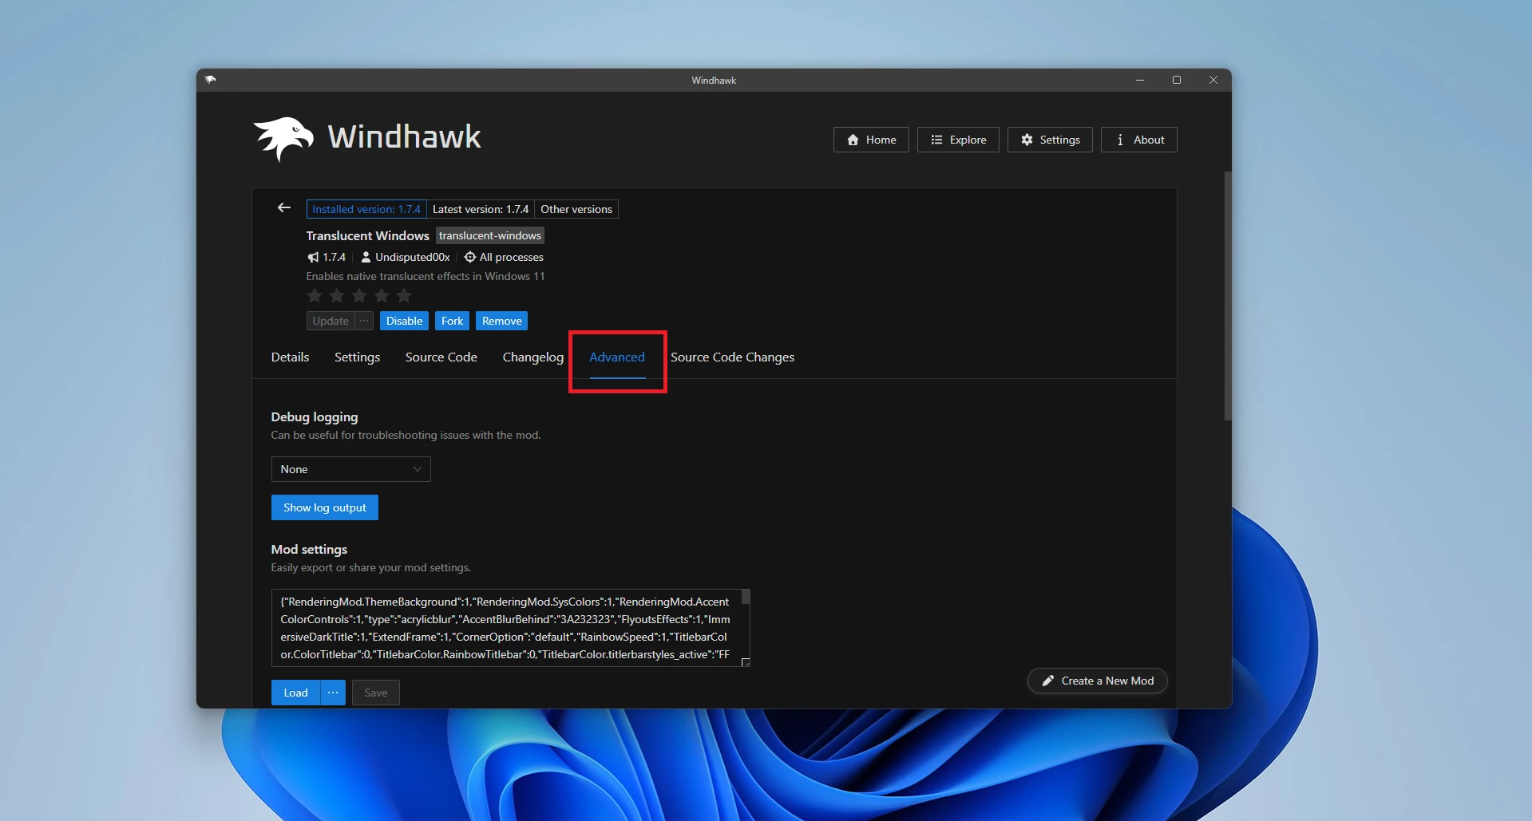This screenshot has height=821, width=1532.
Task: Select Other versions option
Action: coord(576,209)
